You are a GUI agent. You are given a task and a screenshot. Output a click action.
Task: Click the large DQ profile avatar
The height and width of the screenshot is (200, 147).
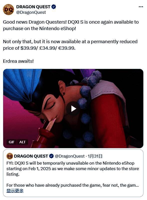tap(8, 10)
